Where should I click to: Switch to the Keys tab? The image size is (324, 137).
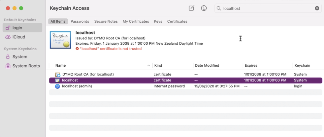pos(158,21)
